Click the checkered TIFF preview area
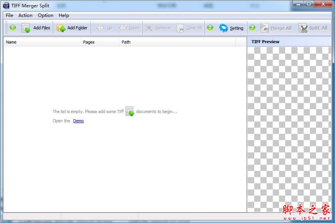Image resolution: width=335 pixels, height=223 pixels. pos(289,129)
